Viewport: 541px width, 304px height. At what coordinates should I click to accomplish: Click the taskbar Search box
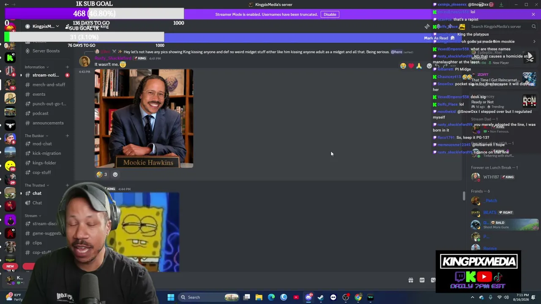click(x=209, y=297)
